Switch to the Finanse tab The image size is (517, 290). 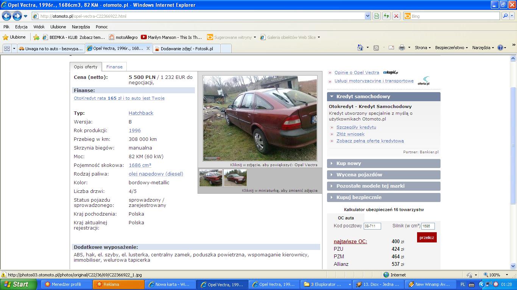tap(114, 67)
